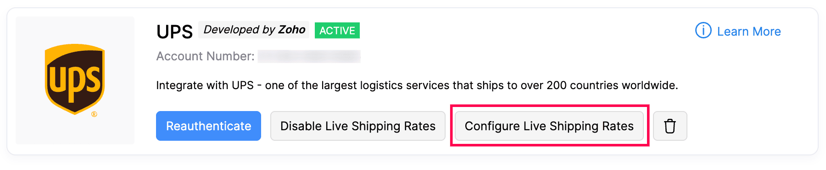Click the registered trademark symbol on logo
Viewport: 826px width, 170px height.
click(94, 114)
